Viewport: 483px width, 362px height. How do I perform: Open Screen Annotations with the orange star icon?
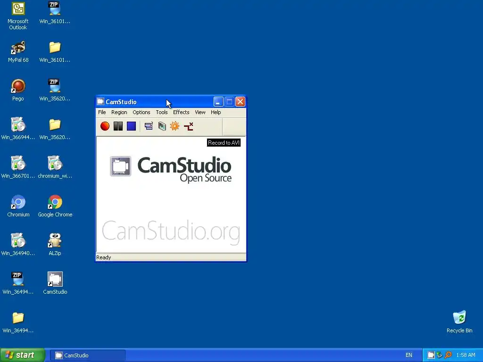tap(175, 126)
